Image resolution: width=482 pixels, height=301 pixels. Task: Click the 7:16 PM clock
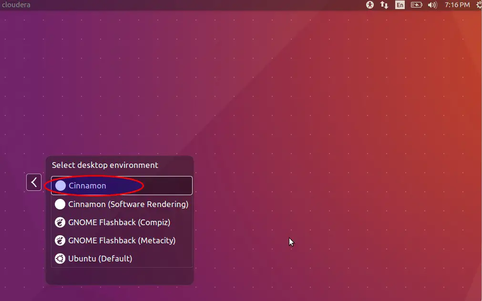457,5
